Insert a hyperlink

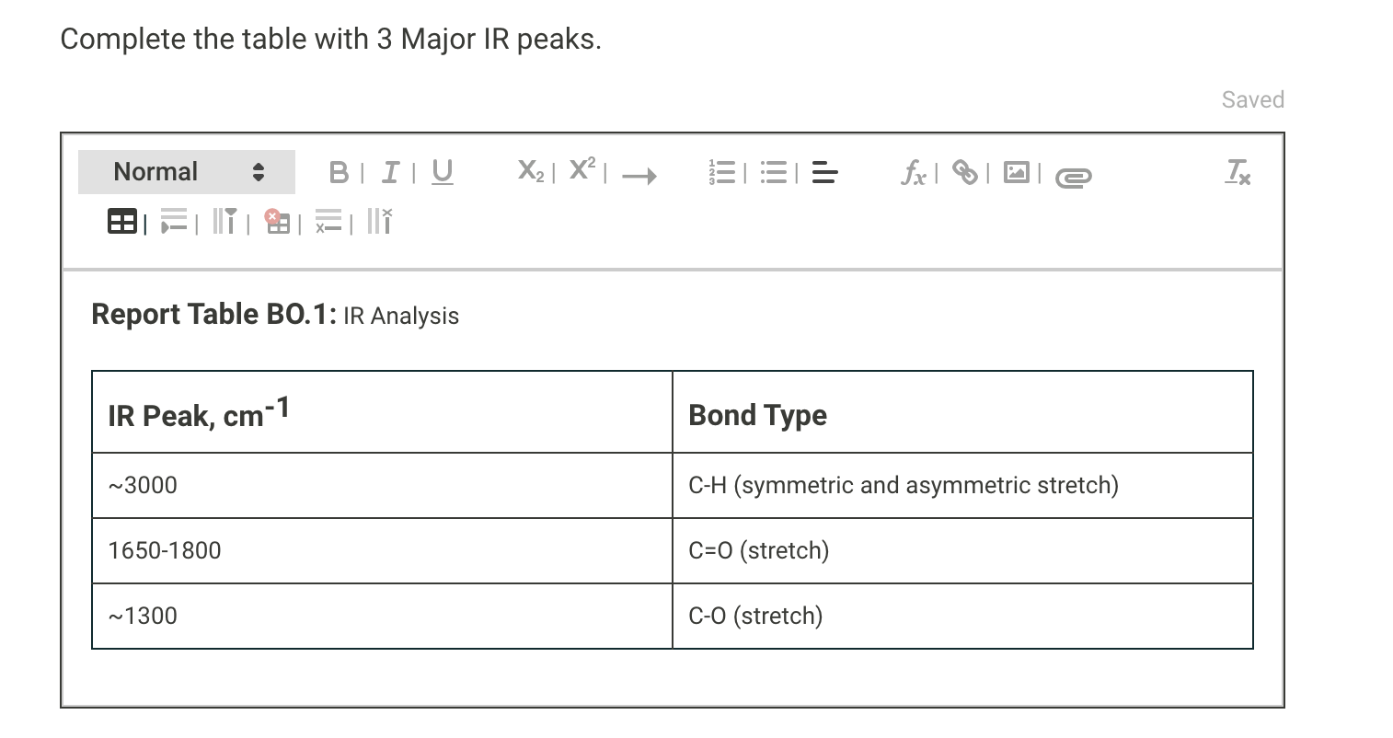965,173
